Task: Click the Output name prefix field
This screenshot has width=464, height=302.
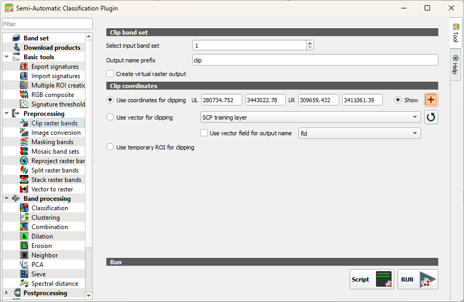Action: [315, 60]
